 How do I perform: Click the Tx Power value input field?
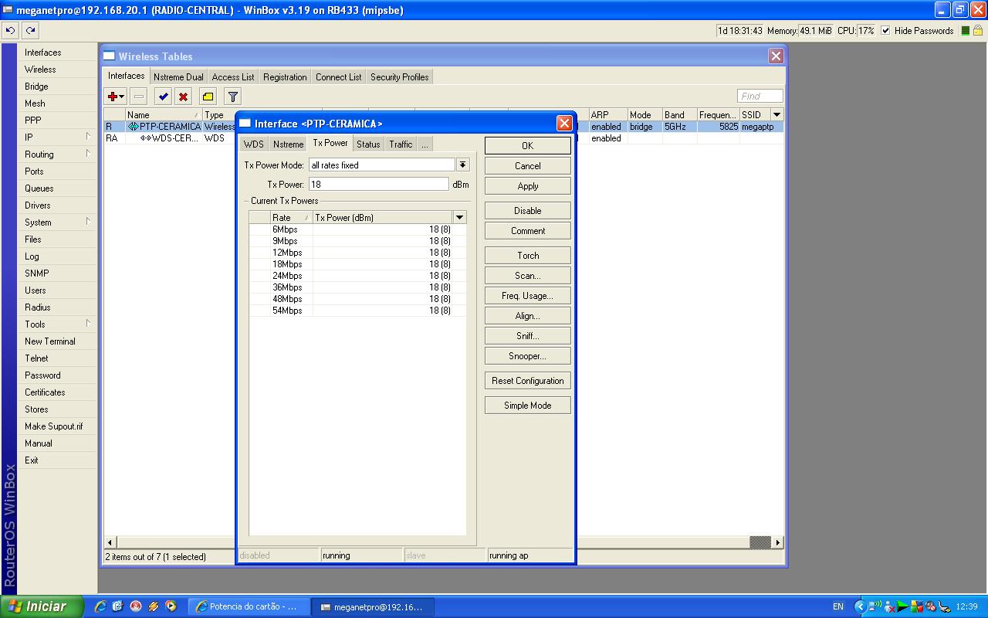(x=378, y=185)
